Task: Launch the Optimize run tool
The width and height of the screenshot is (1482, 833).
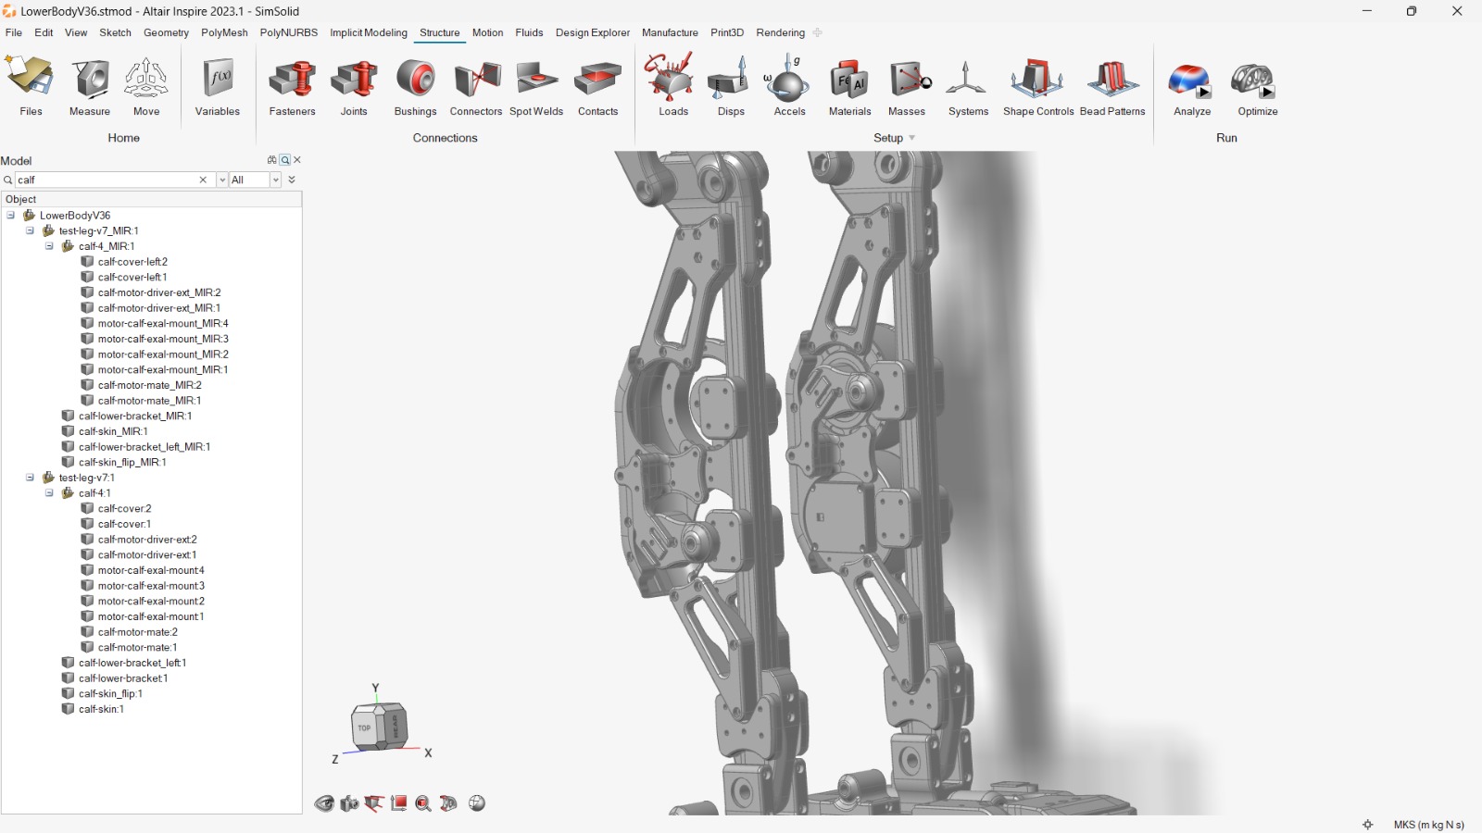Action: click(x=1257, y=81)
